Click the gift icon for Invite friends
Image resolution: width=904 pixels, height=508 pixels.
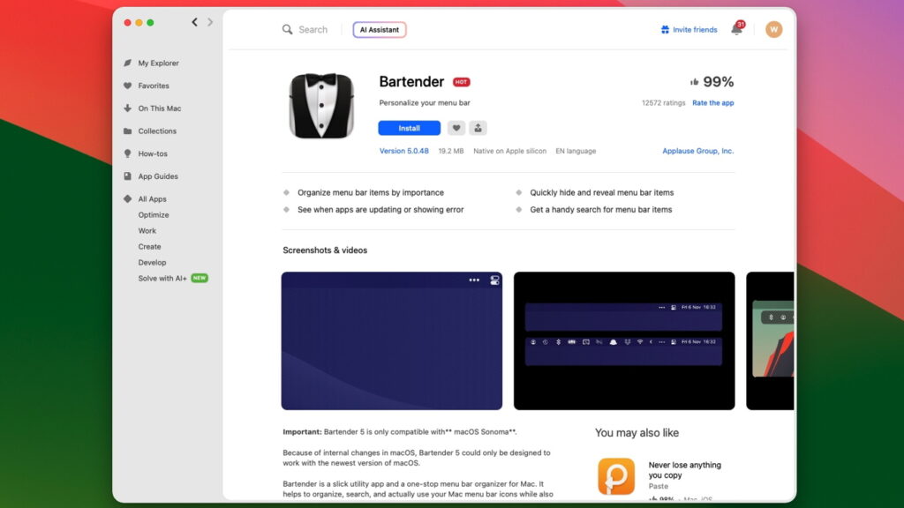(x=665, y=30)
